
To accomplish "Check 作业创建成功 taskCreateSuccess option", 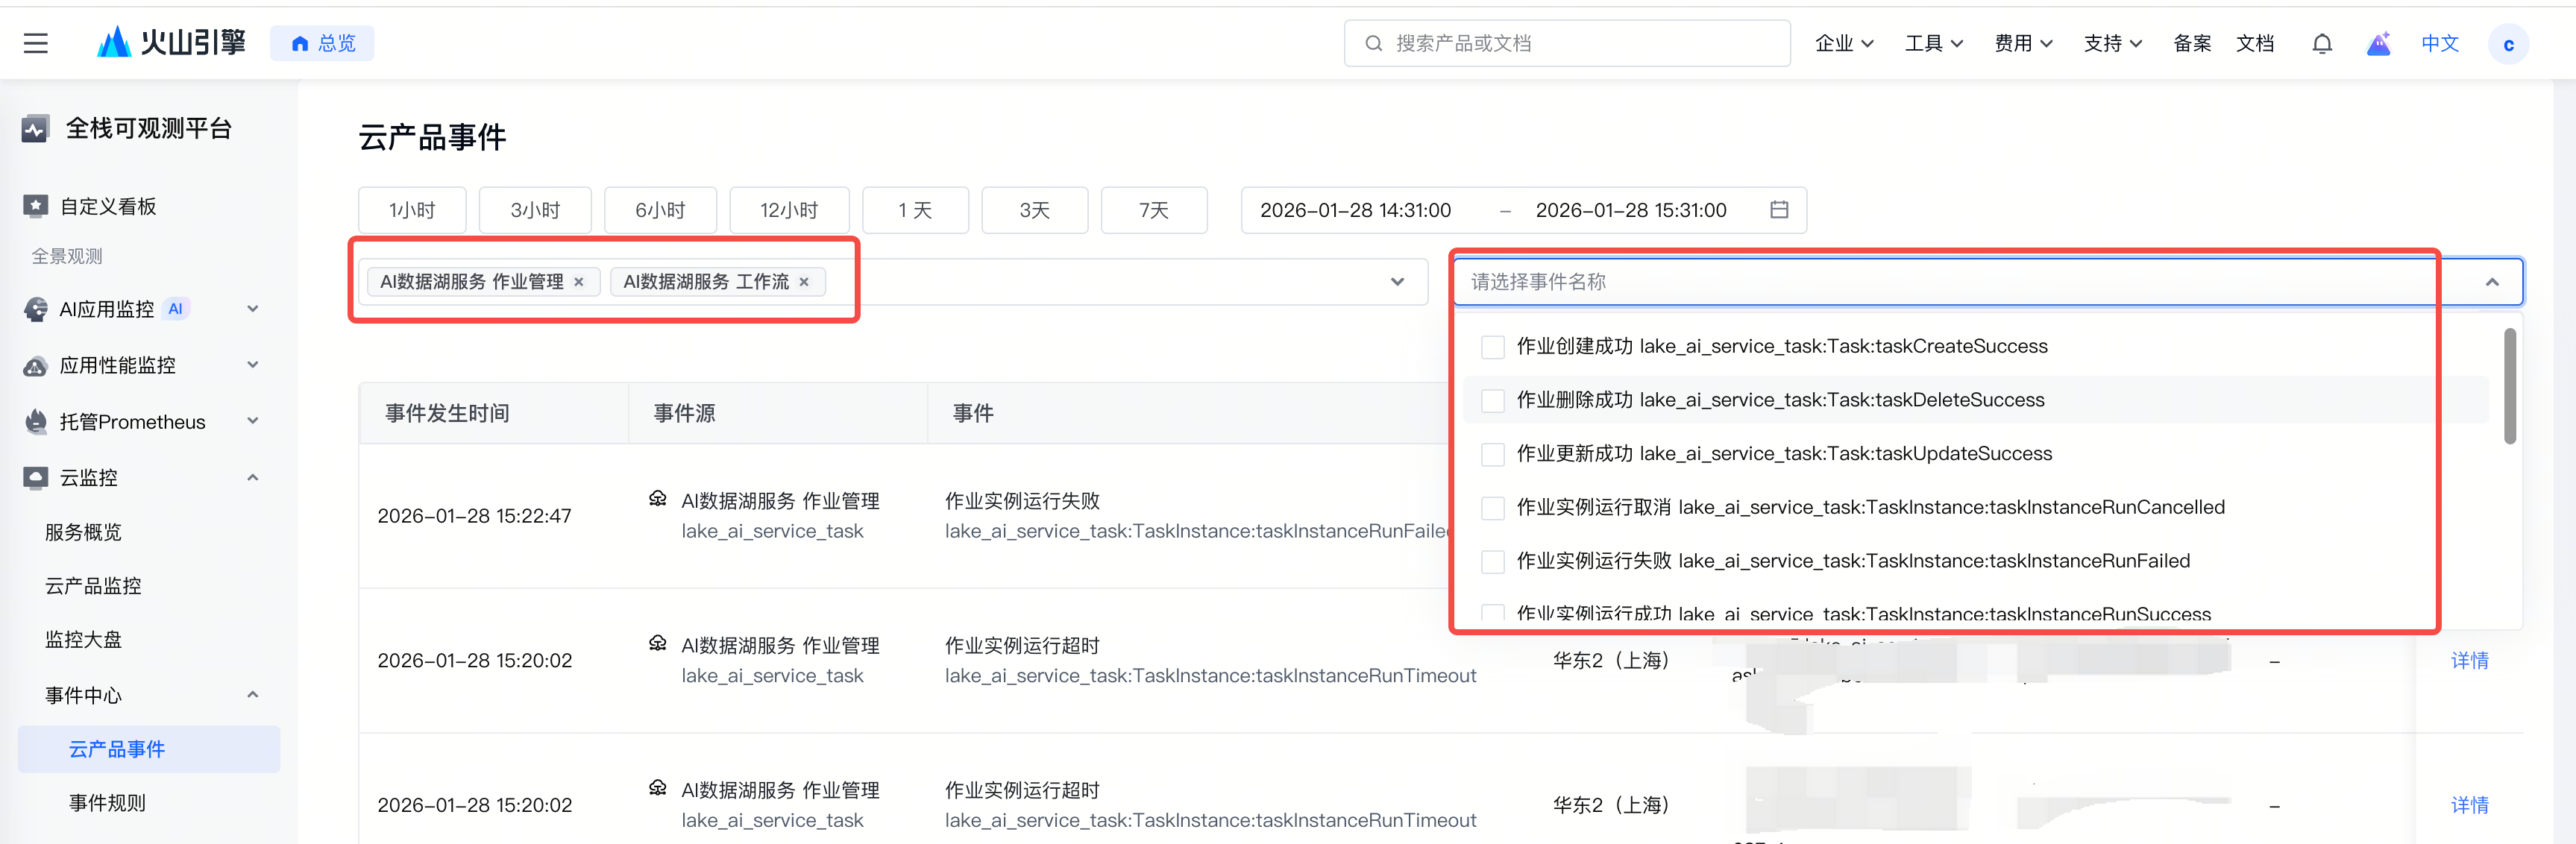I will [1492, 347].
